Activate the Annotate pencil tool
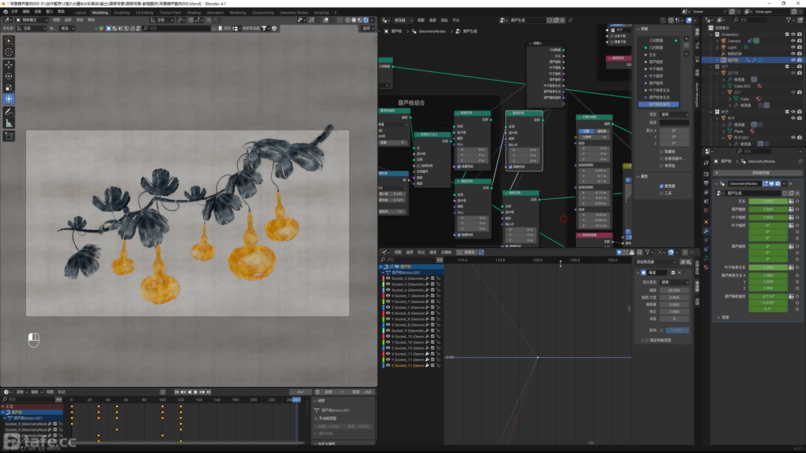The width and height of the screenshot is (806, 453). [x=9, y=112]
